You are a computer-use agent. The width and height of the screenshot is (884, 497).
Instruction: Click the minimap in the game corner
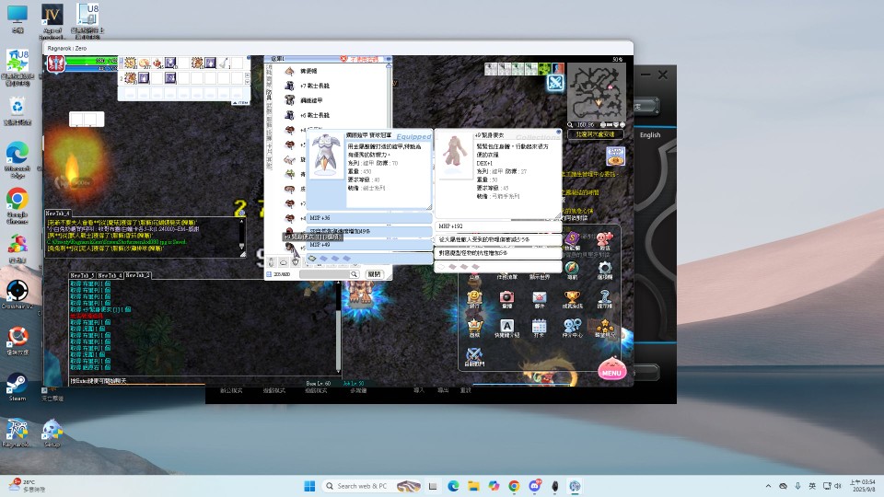click(x=597, y=92)
